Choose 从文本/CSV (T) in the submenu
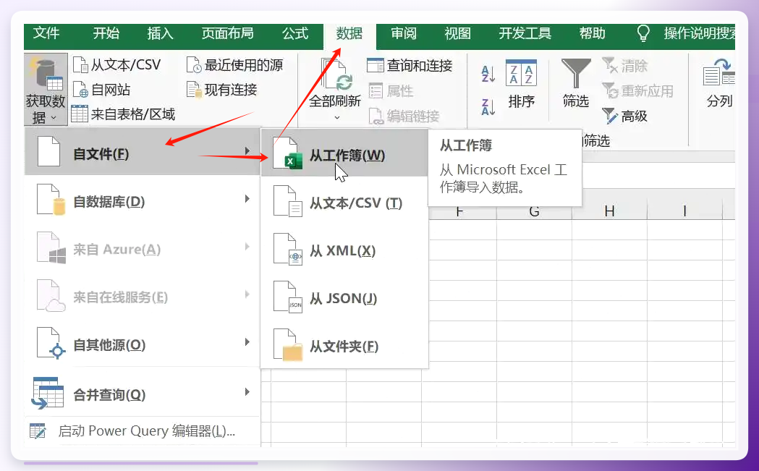The image size is (759, 471). click(x=344, y=201)
